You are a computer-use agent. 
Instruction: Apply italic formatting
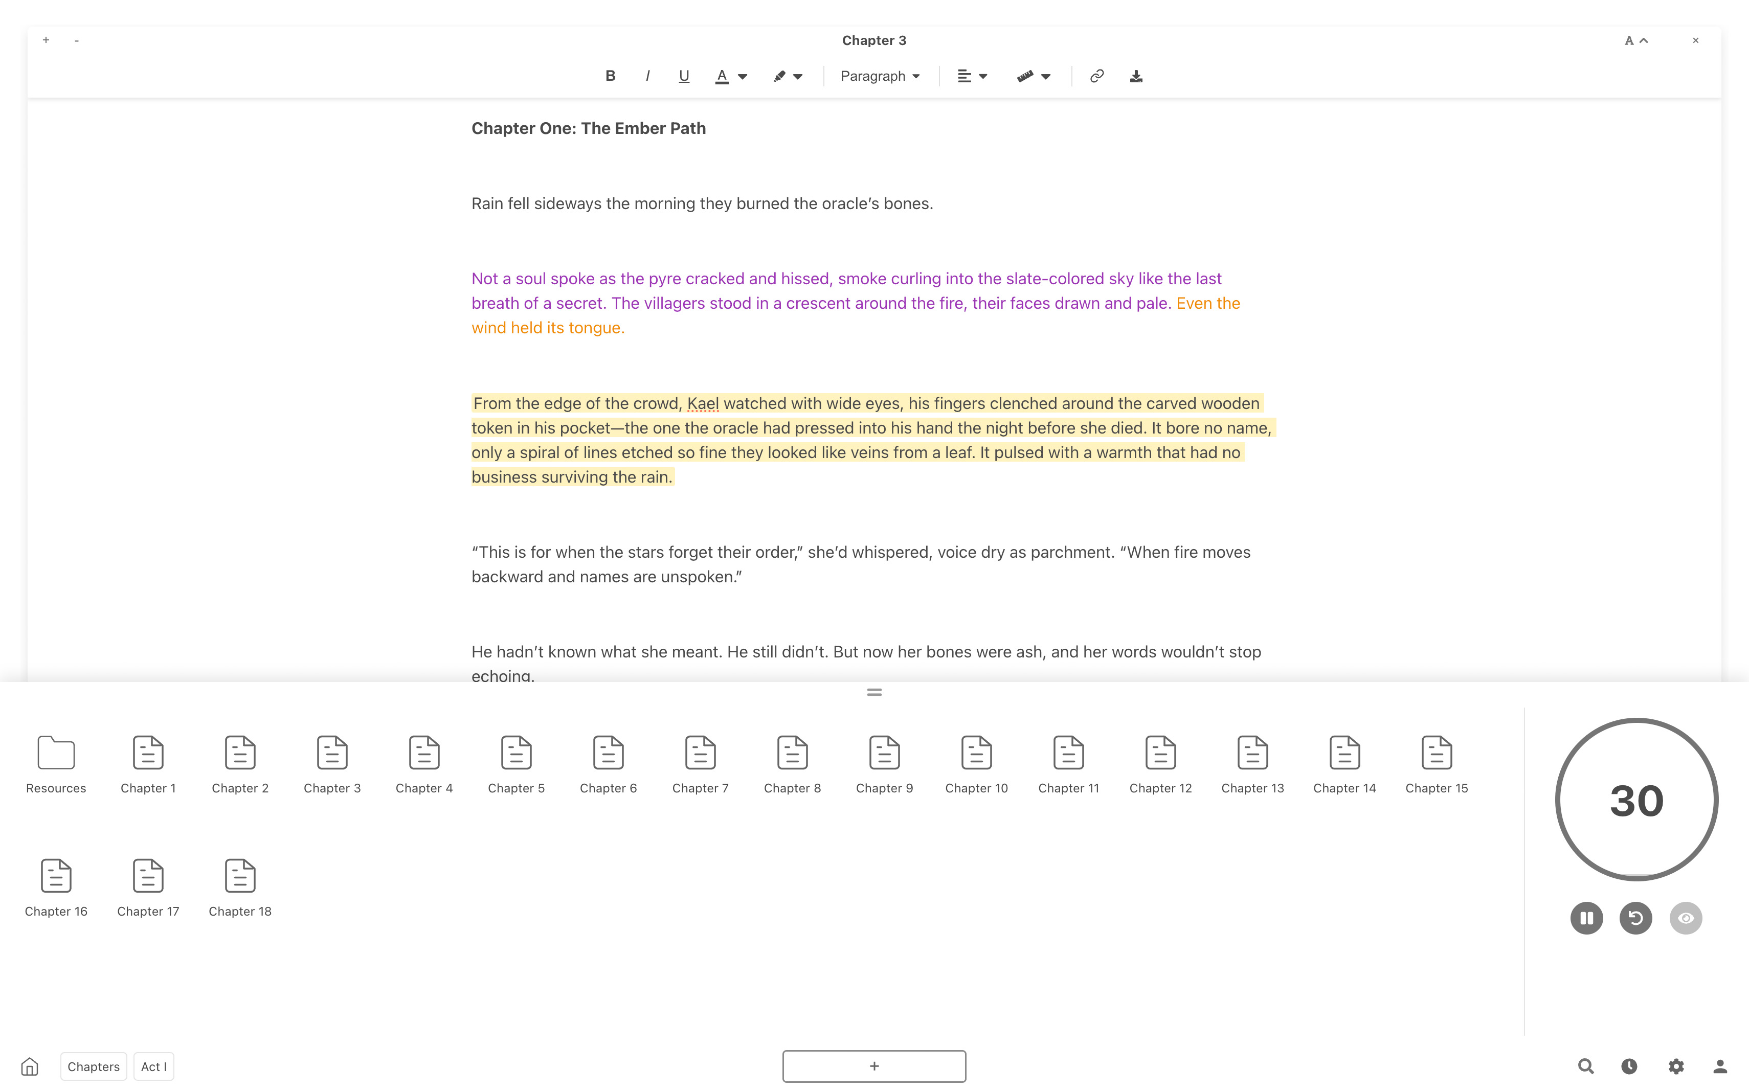(647, 76)
